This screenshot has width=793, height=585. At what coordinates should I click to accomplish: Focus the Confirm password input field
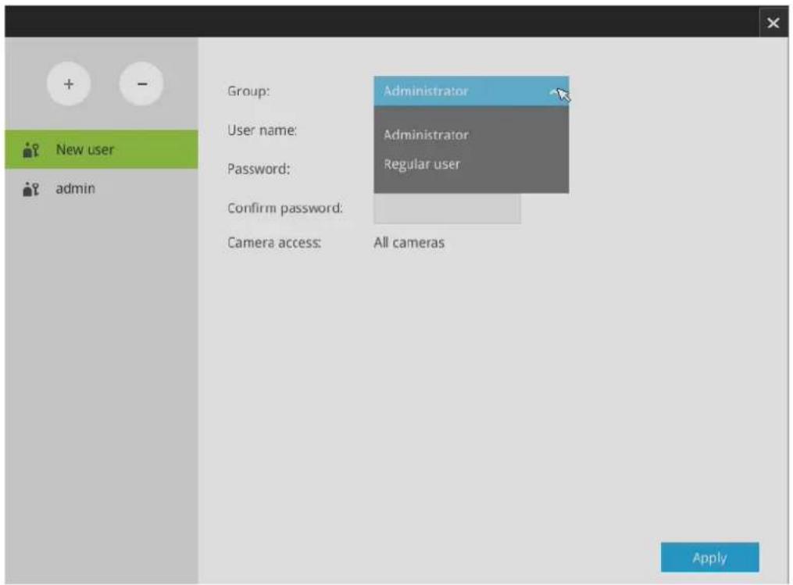[x=447, y=209]
